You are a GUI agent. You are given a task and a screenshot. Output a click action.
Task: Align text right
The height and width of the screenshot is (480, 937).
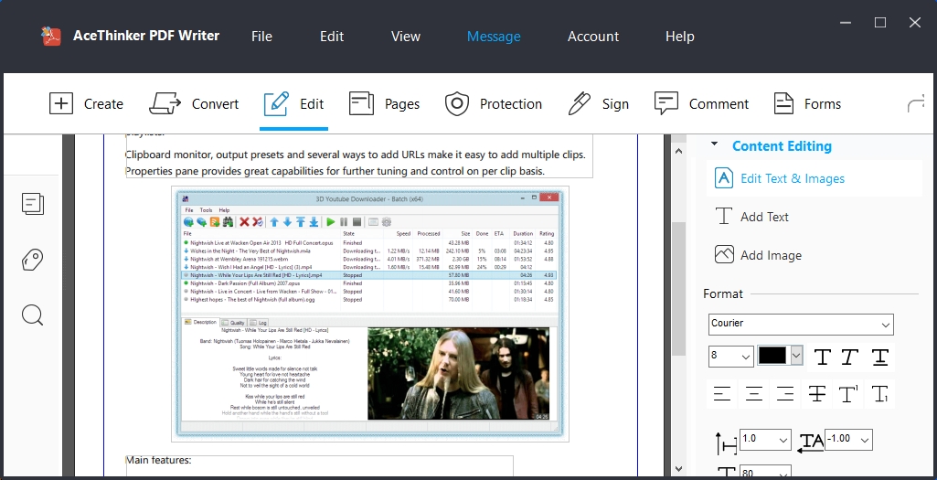coord(785,394)
